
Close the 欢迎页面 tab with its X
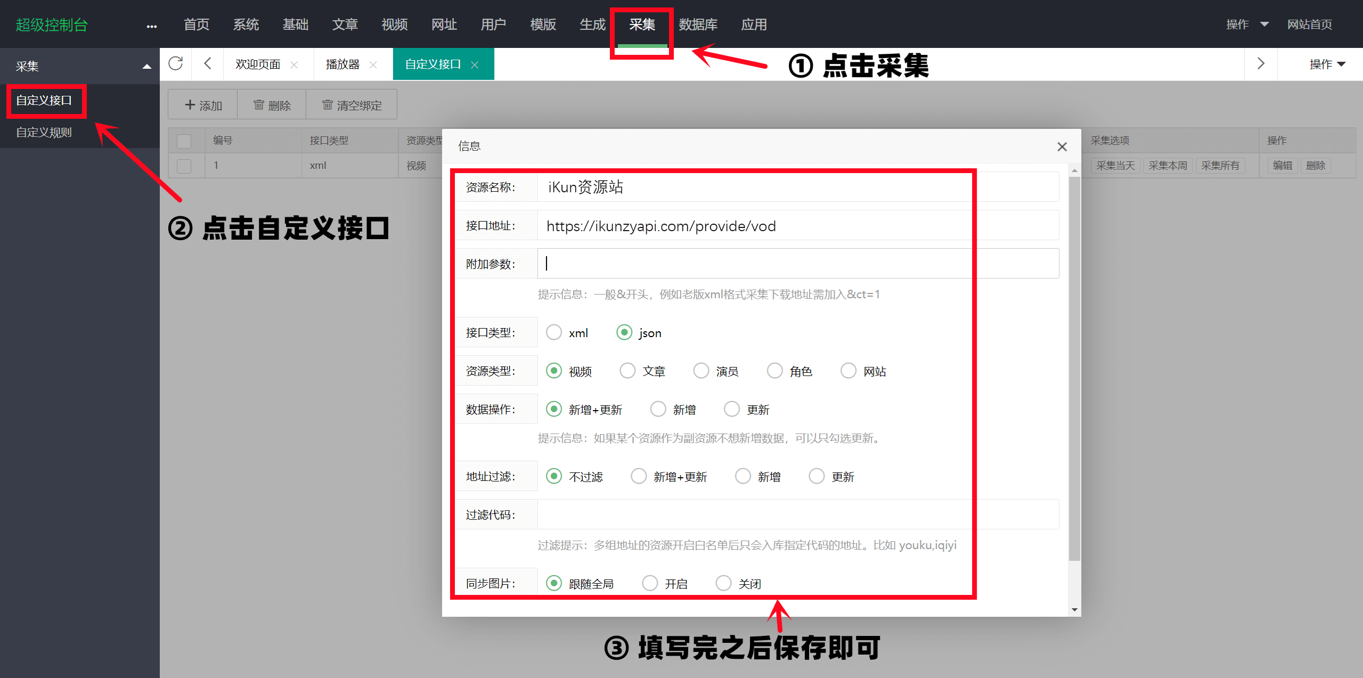tap(294, 65)
